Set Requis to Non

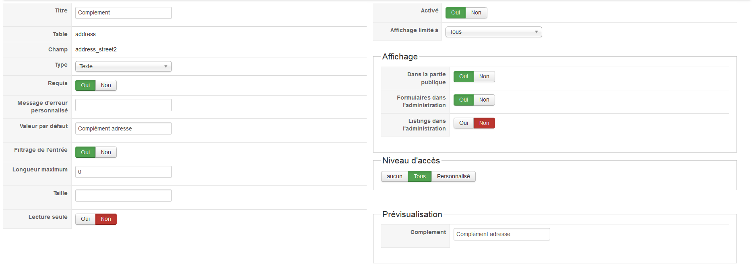point(106,85)
